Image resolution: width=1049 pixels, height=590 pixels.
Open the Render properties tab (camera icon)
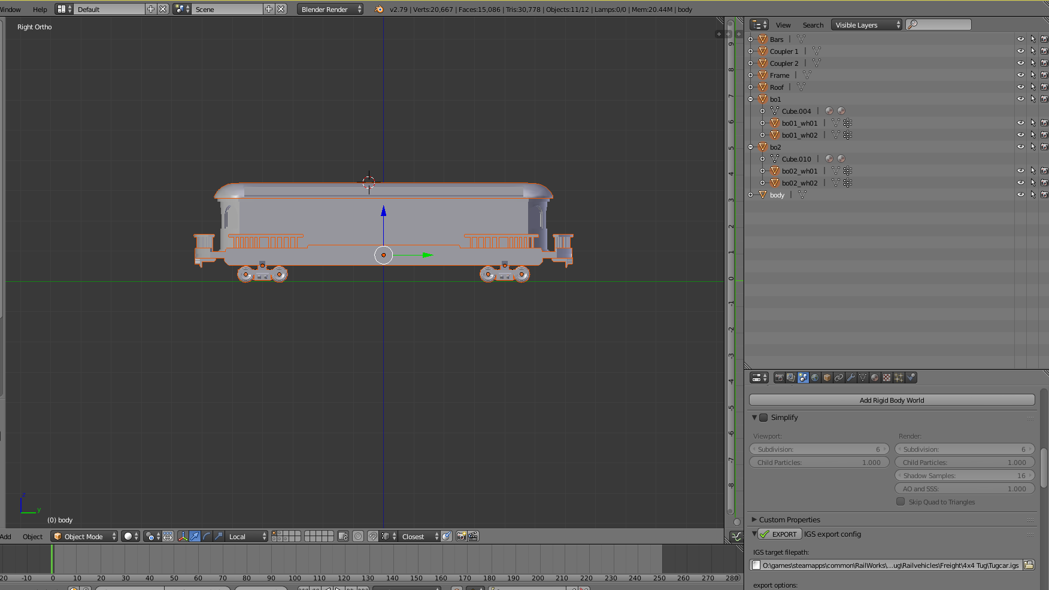click(x=779, y=378)
